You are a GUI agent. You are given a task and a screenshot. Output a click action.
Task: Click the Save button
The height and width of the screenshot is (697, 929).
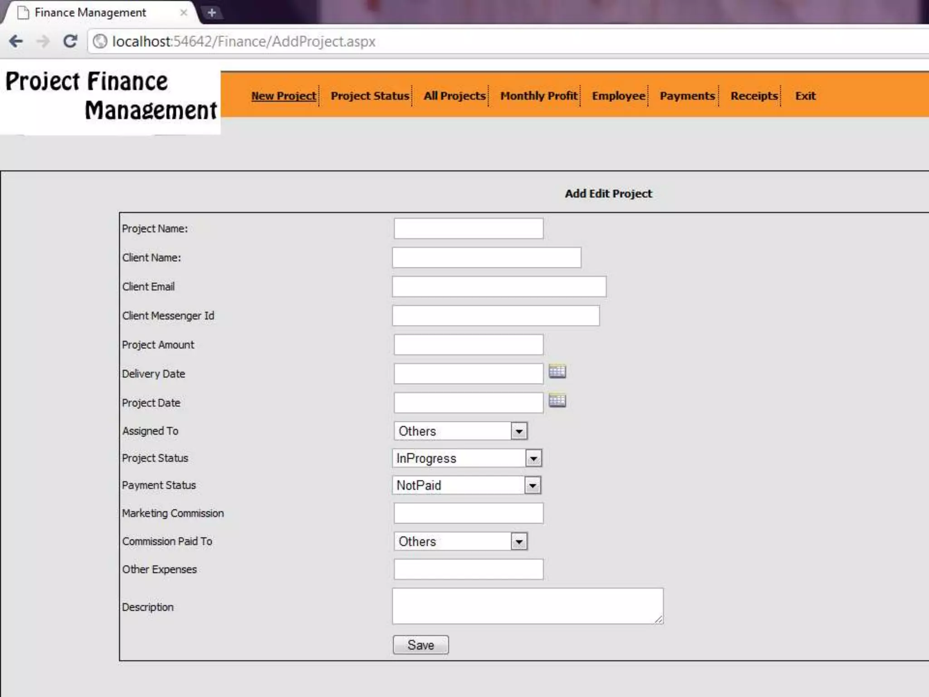420,645
